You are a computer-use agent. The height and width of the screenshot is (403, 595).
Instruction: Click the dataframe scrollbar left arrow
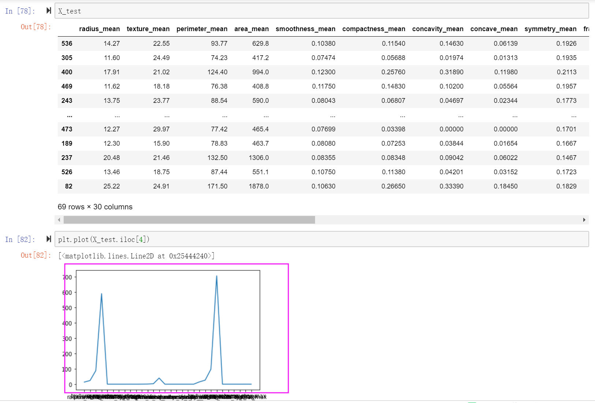click(59, 220)
